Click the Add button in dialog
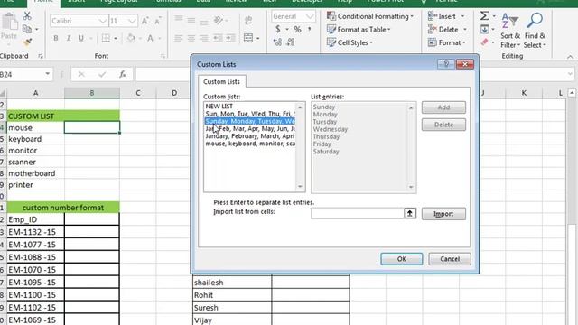This screenshot has height=325, width=578. (x=443, y=107)
